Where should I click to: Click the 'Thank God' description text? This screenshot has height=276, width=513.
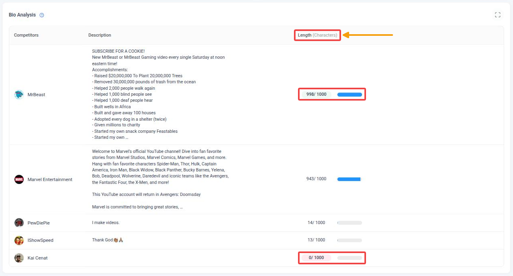coord(108,240)
